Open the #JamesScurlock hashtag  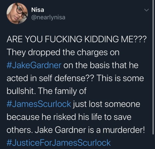pyautogui.click(x=39, y=104)
